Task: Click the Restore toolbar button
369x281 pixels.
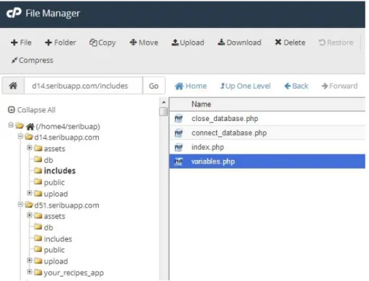Action: click(x=336, y=43)
